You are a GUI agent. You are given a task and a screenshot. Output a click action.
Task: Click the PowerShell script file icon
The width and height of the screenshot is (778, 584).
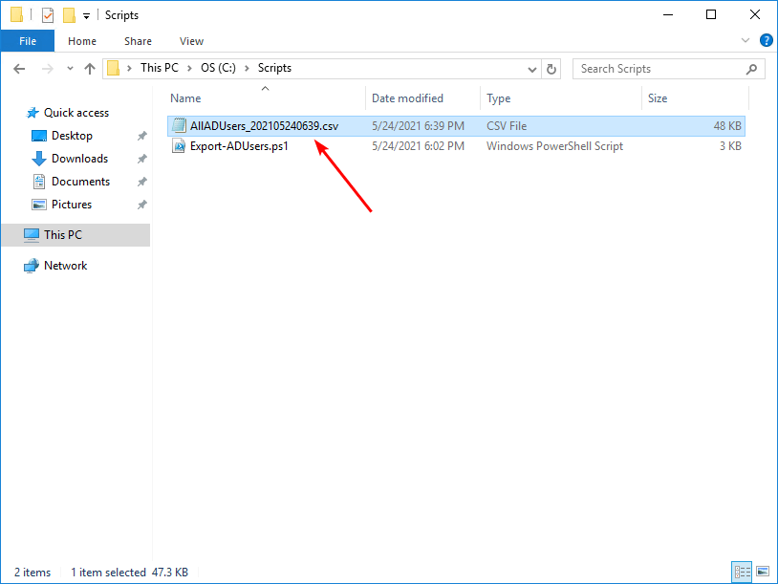point(179,146)
